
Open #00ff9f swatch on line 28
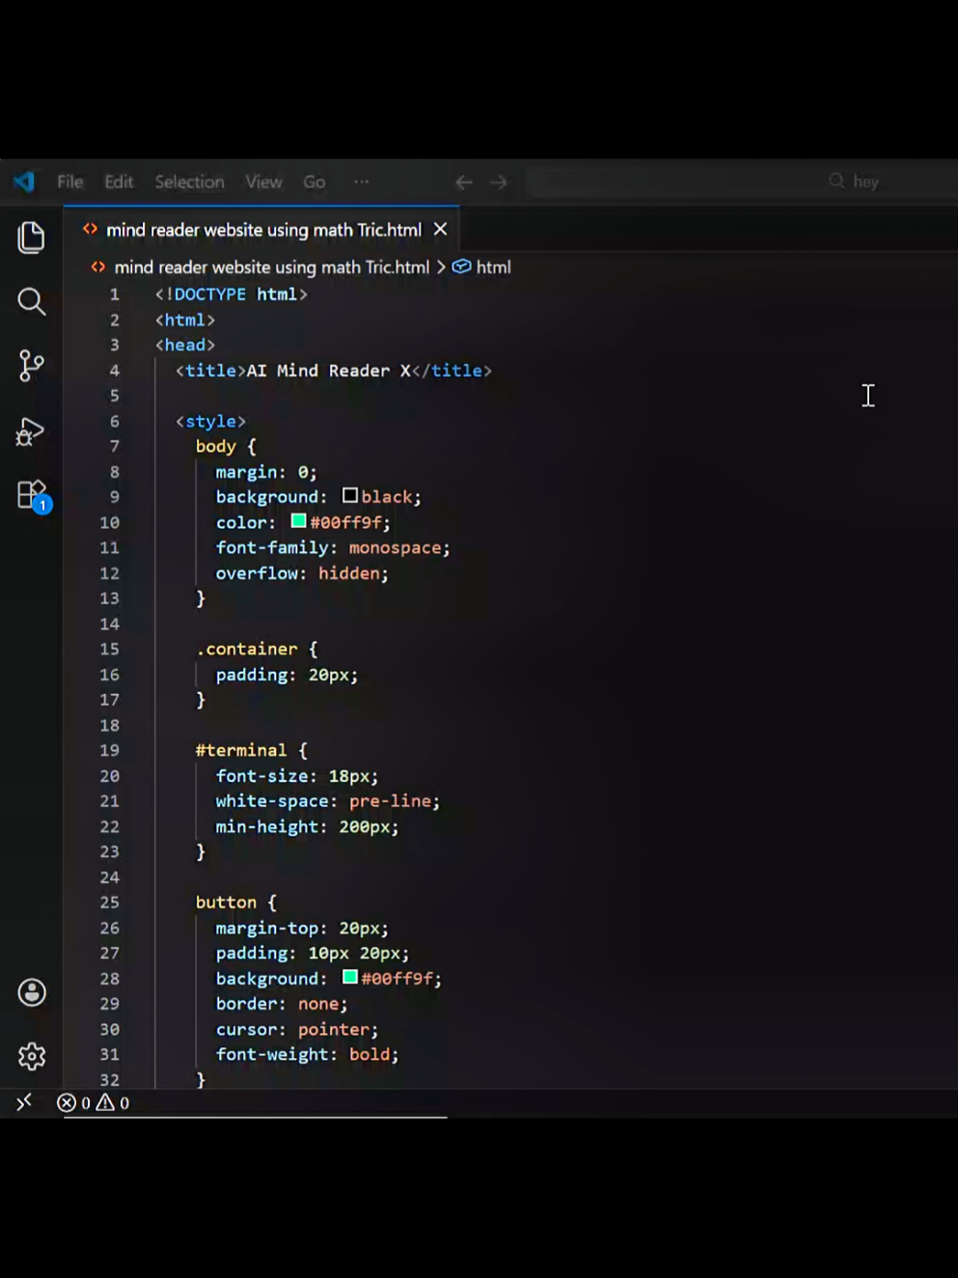(x=350, y=977)
